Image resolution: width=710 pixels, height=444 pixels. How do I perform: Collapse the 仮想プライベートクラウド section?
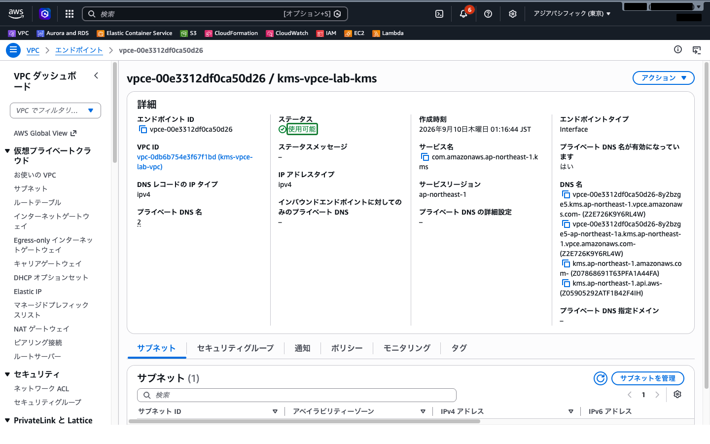(7, 151)
